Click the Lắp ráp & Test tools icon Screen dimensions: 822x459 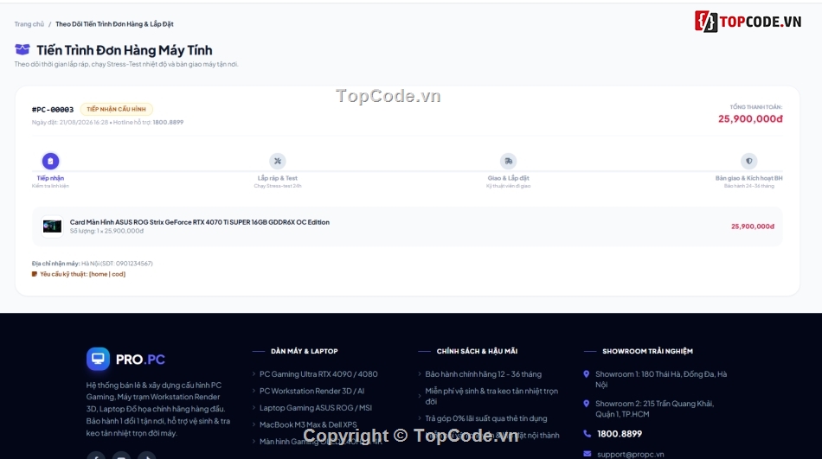278,161
